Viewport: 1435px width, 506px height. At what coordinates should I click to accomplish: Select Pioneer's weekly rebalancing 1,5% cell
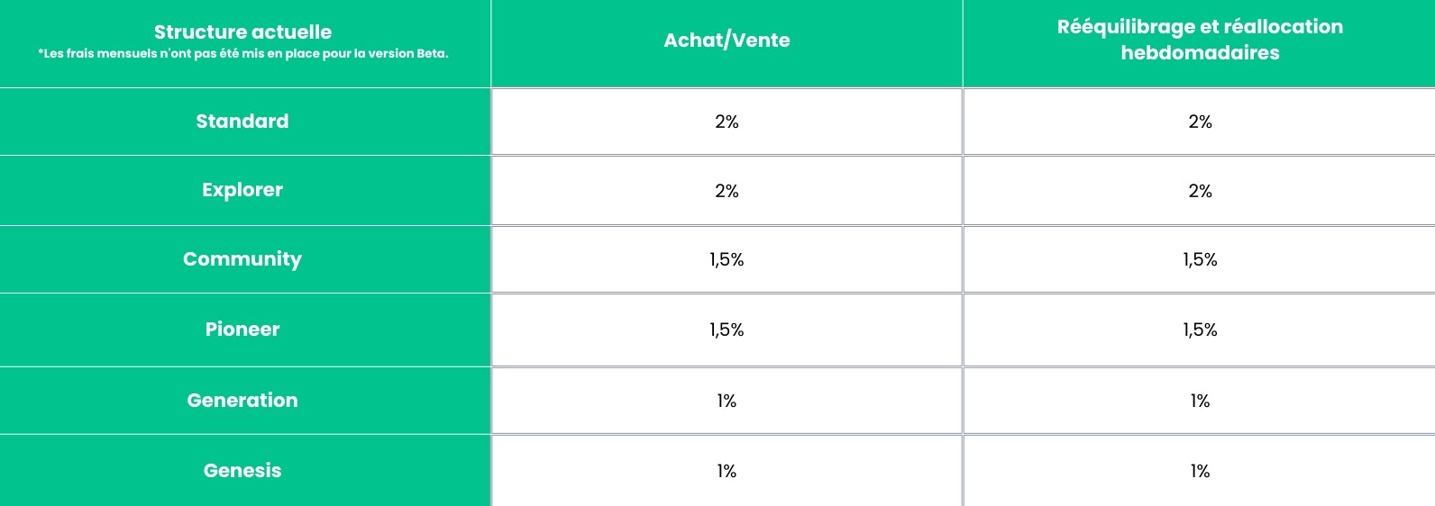pyautogui.click(x=1200, y=330)
